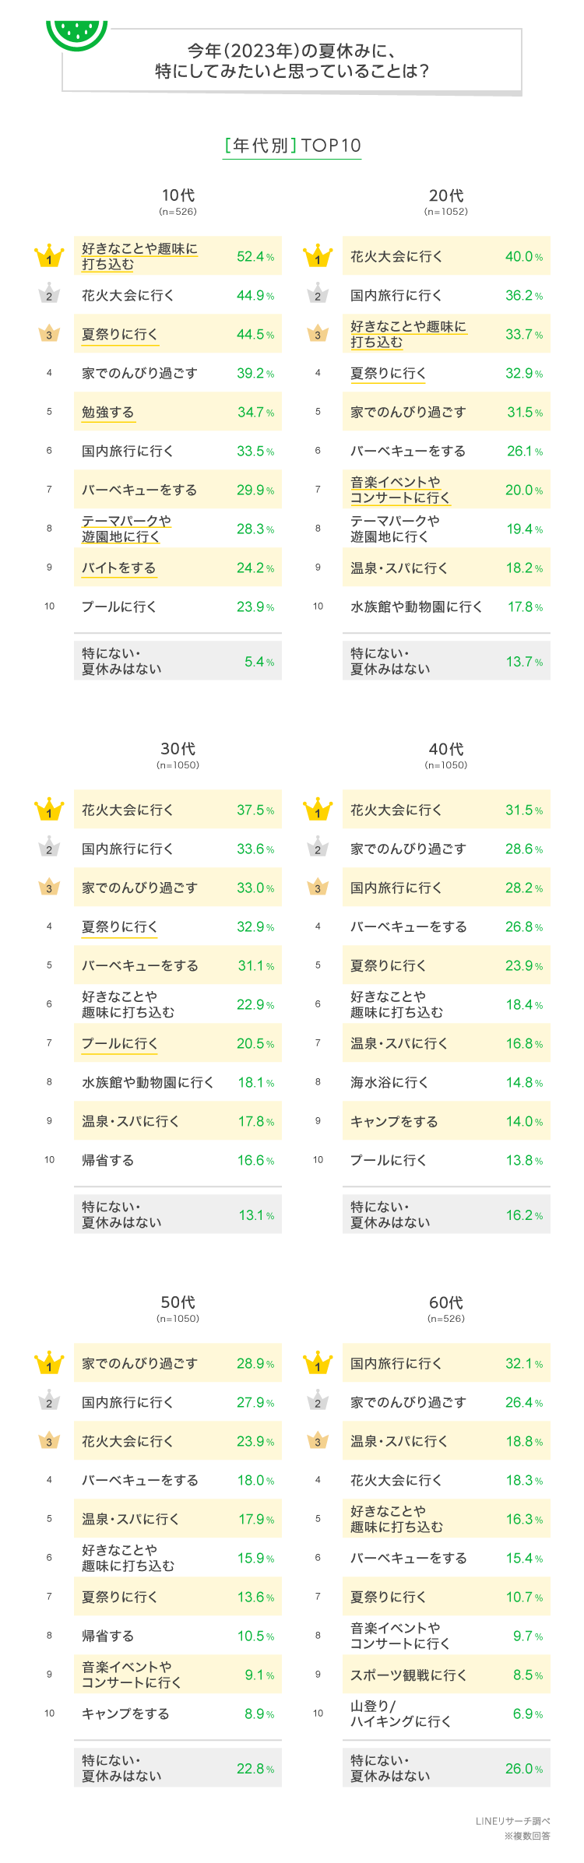Select the 10代 age group heading
The image size is (584, 1863).
pos(178,195)
